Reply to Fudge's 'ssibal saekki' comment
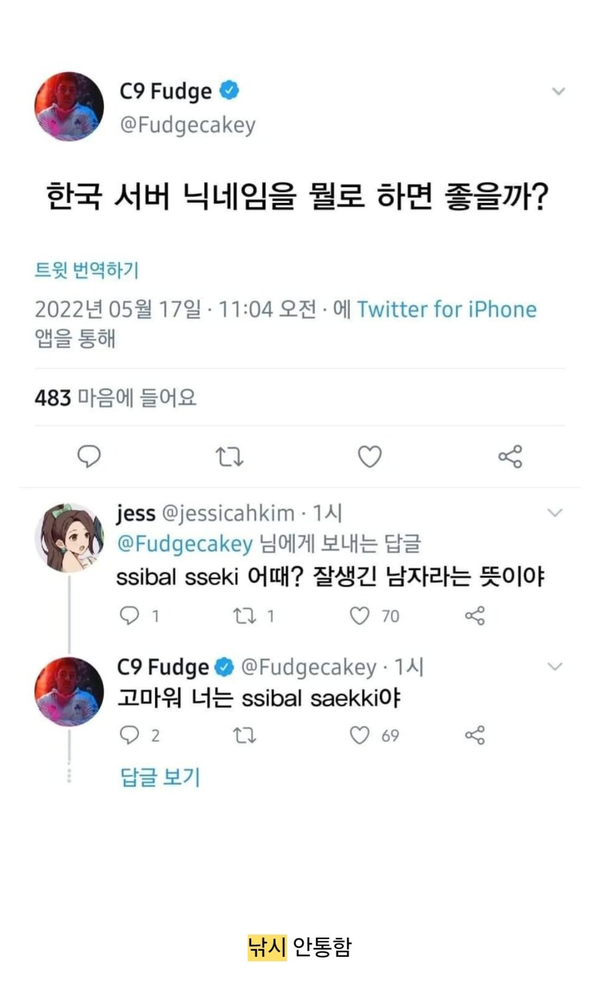This screenshot has width=596, height=994. (129, 735)
